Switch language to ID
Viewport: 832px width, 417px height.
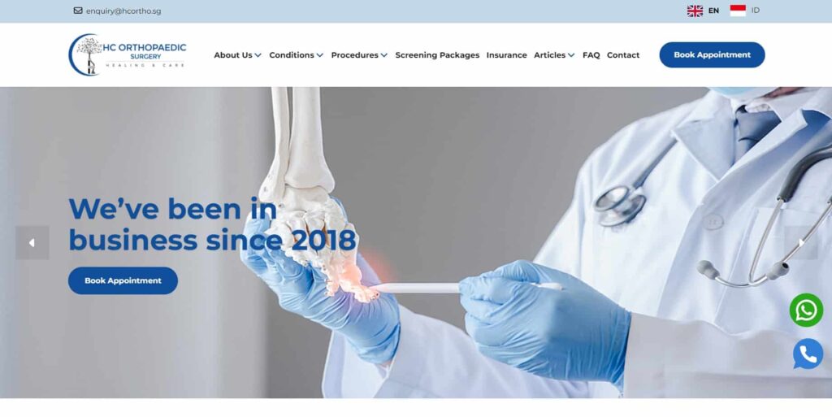coord(755,11)
